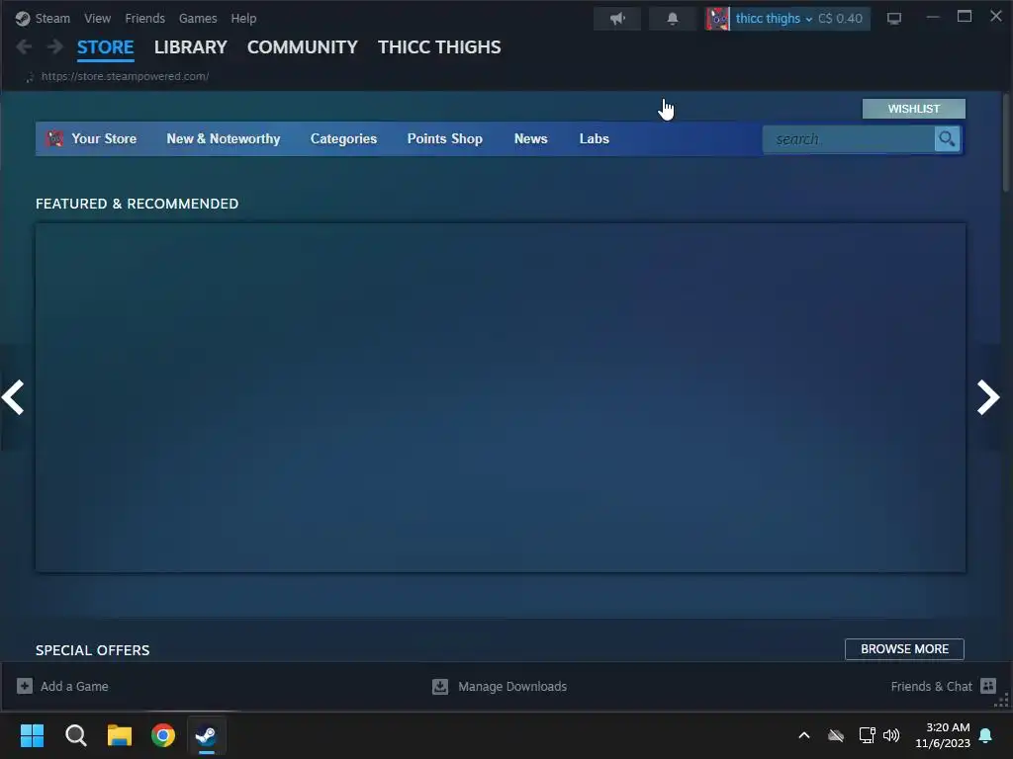Click BROWSE MORE special offers

click(904, 648)
